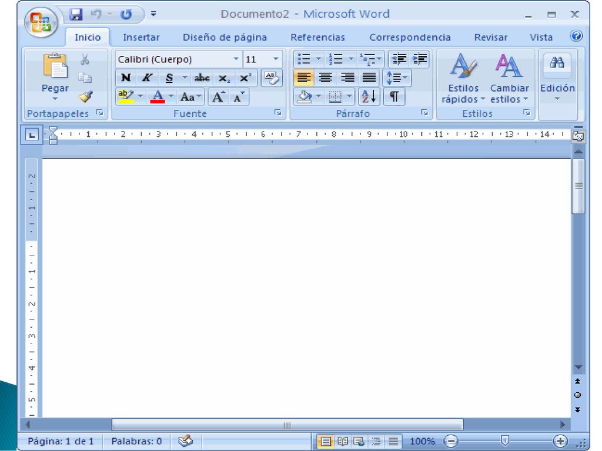The image size is (602, 451).
Task: Toggle show paragraph marks (¶)
Action: point(394,96)
